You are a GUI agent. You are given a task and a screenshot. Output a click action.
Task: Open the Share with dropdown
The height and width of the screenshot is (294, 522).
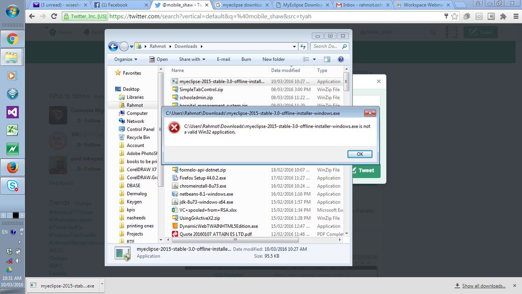tap(192, 59)
